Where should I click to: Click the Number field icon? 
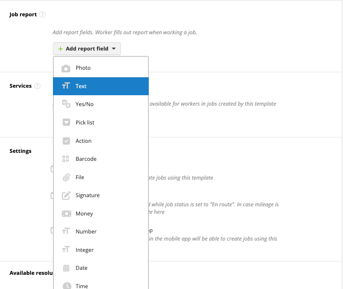coord(66,231)
